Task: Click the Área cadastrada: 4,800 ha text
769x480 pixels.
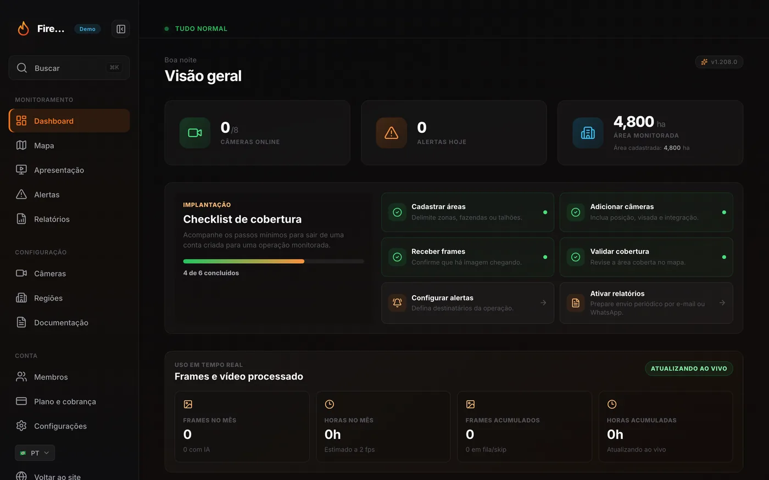Action: click(651, 148)
